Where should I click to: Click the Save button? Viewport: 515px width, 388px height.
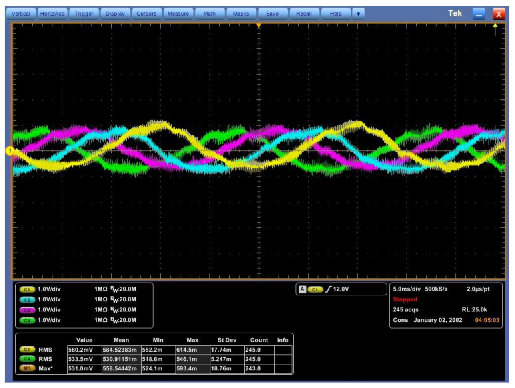click(x=272, y=14)
